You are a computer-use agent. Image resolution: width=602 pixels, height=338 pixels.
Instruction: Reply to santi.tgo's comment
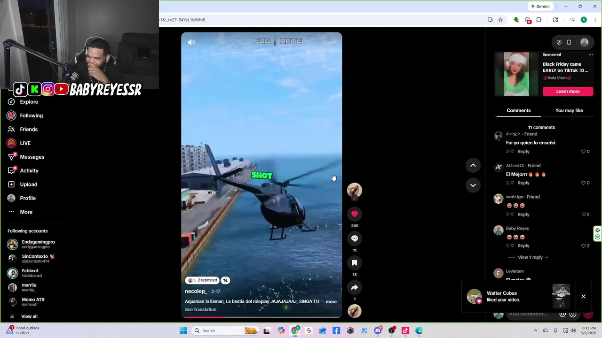coord(523,215)
